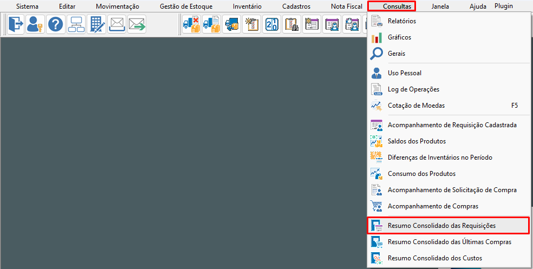
Task: Click the Gráficos bar chart icon
Action: coord(376,37)
